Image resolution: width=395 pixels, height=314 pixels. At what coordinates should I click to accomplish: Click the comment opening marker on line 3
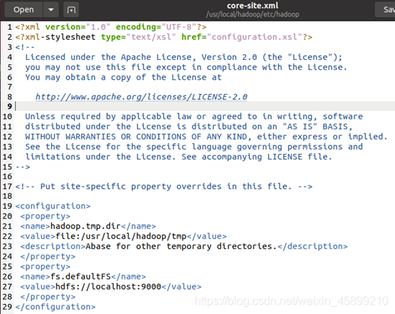click(25, 47)
